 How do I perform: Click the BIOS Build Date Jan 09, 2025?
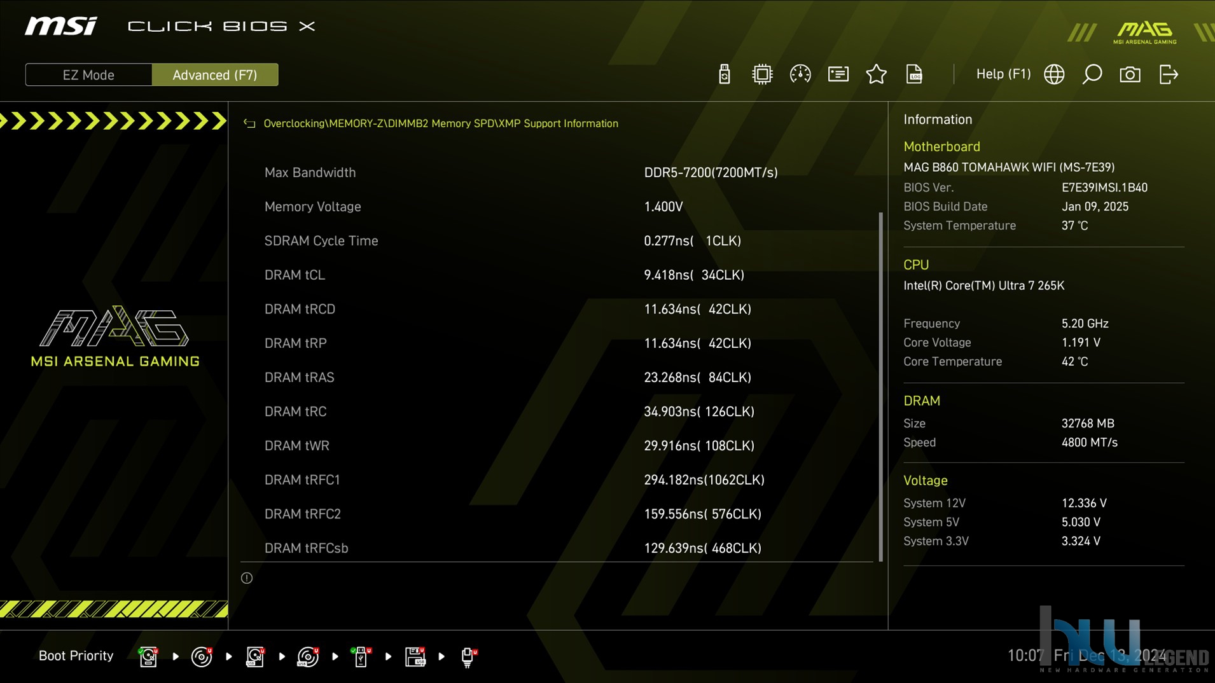pyautogui.click(x=1095, y=207)
